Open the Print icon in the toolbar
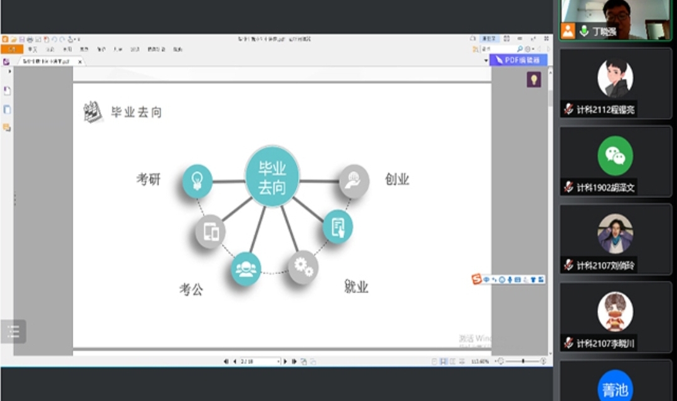677x401 pixels. point(30,39)
